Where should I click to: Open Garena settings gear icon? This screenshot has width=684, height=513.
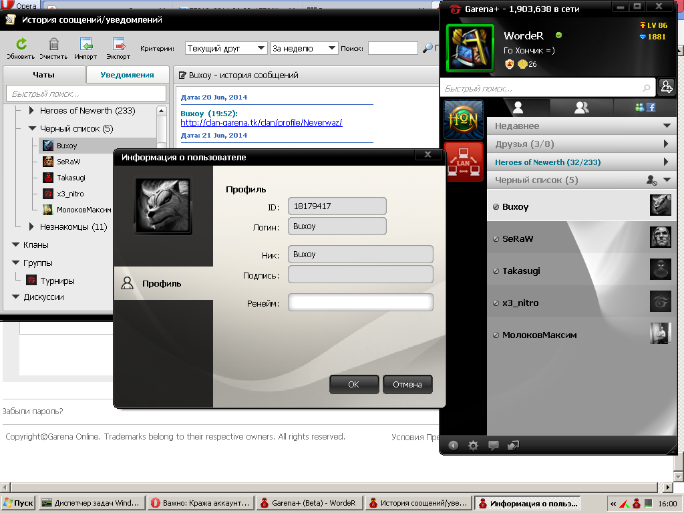pyautogui.click(x=474, y=446)
